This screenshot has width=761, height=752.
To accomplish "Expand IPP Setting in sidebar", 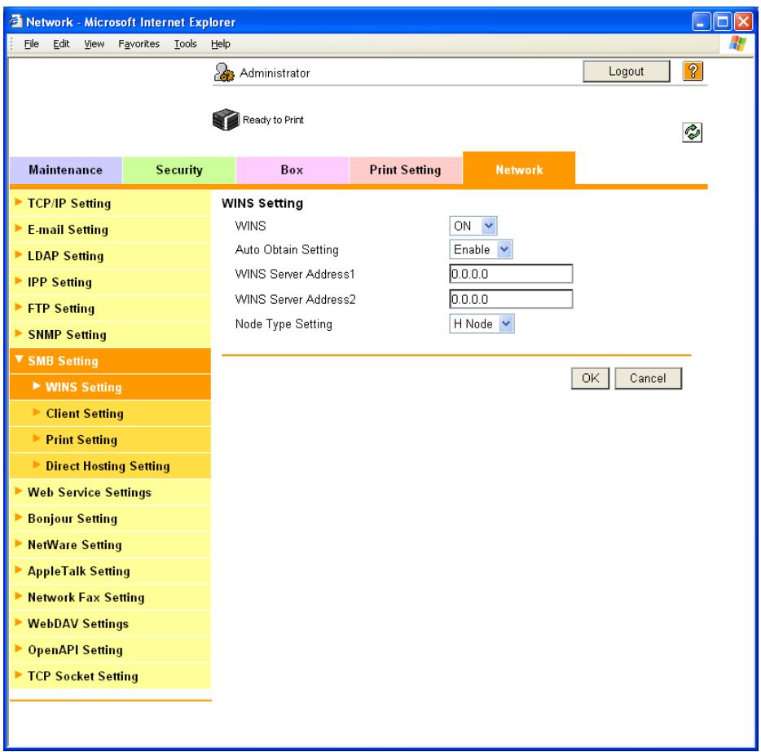I will pyautogui.click(x=110, y=282).
